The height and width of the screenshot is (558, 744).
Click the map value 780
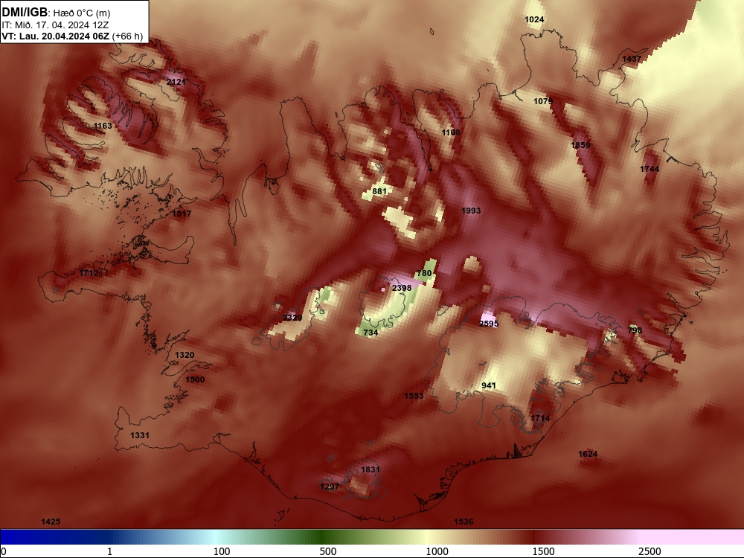[x=424, y=273]
